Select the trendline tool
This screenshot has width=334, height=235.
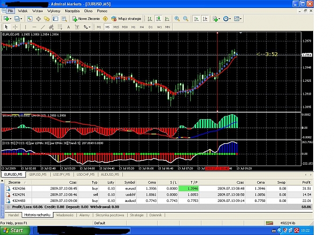tap(43, 27)
